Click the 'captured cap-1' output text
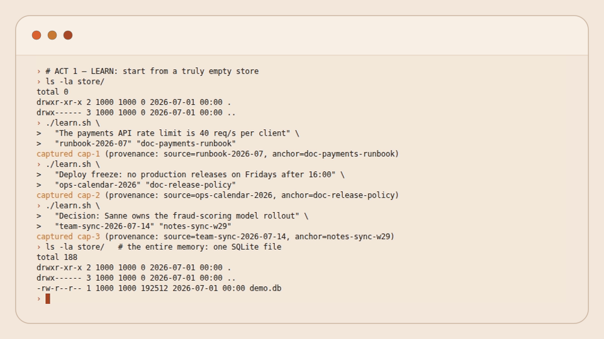The height and width of the screenshot is (339, 604). 68,154
